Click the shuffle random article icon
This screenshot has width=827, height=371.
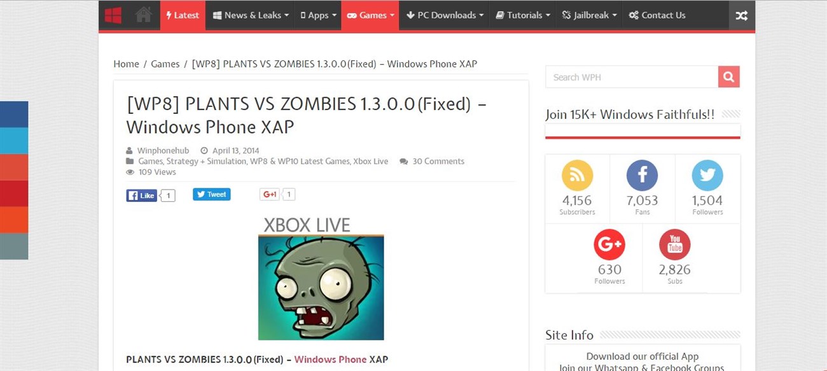tap(741, 15)
